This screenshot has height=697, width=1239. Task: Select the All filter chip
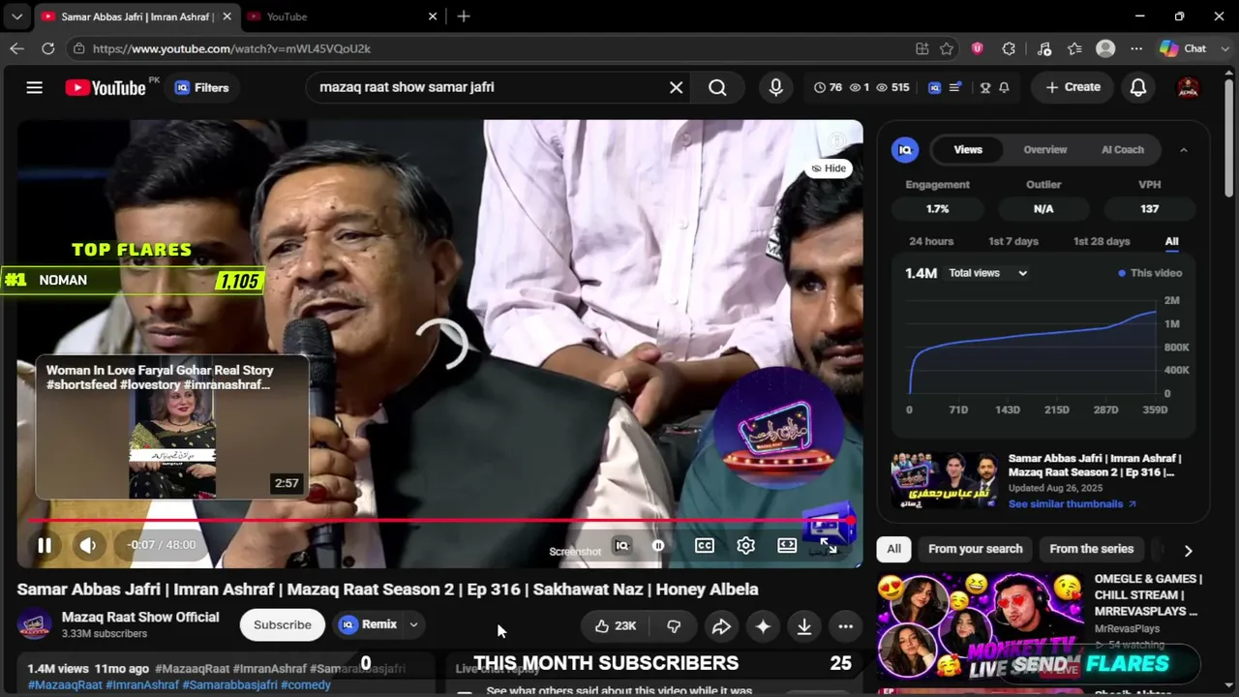(893, 549)
